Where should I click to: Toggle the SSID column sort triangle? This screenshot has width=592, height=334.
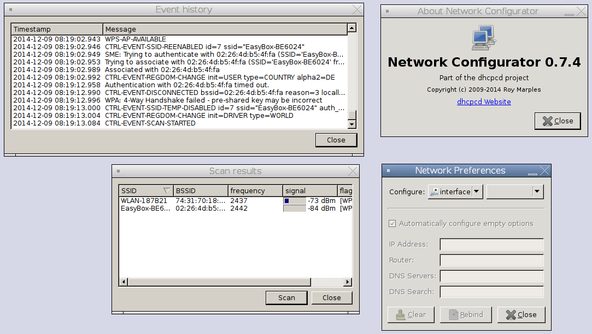coord(166,190)
